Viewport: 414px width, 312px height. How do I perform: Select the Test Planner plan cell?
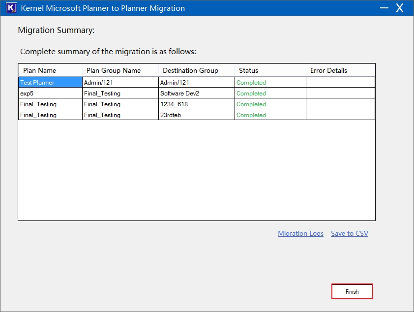pyautogui.click(x=50, y=82)
